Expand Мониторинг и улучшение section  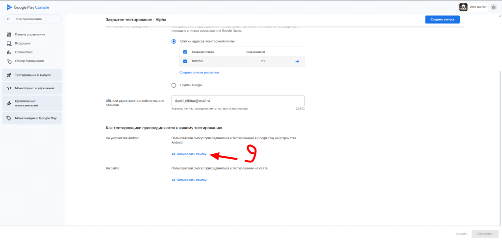point(32,88)
